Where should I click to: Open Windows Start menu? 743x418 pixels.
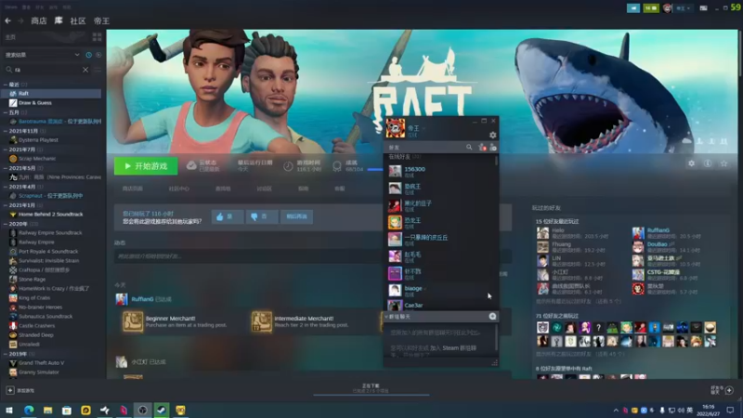9,410
